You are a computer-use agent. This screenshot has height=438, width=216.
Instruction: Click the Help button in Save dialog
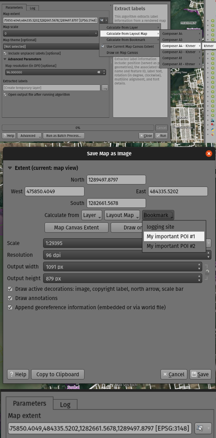(18, 374)
